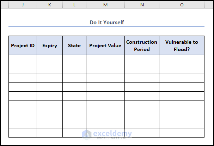
Task: Click the Construction Period header cell
Action: 142,45
